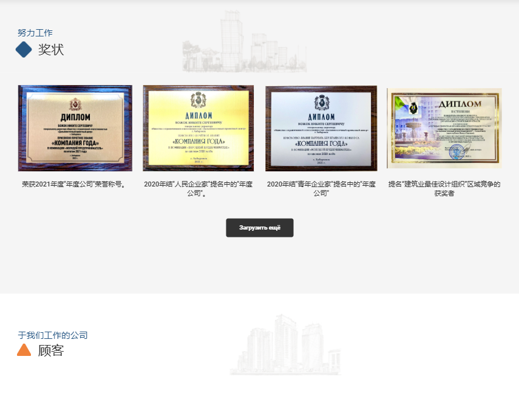The image size is (519, 396).
Task: Click the 顾客 section heading
Action: [51, 350]
